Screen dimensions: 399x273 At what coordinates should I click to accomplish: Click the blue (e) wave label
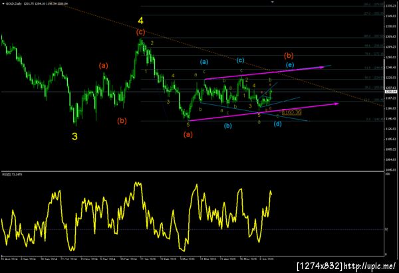click(x=290, y=65)
